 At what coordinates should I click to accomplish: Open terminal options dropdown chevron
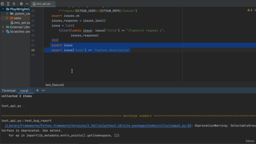coord(43,90)
